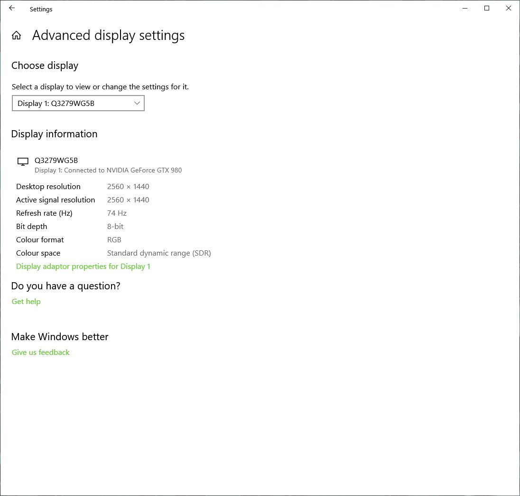Open Display adaptor properties for Display 1
The height and width of the screenshot is (496, 520).
click(83, 266)
